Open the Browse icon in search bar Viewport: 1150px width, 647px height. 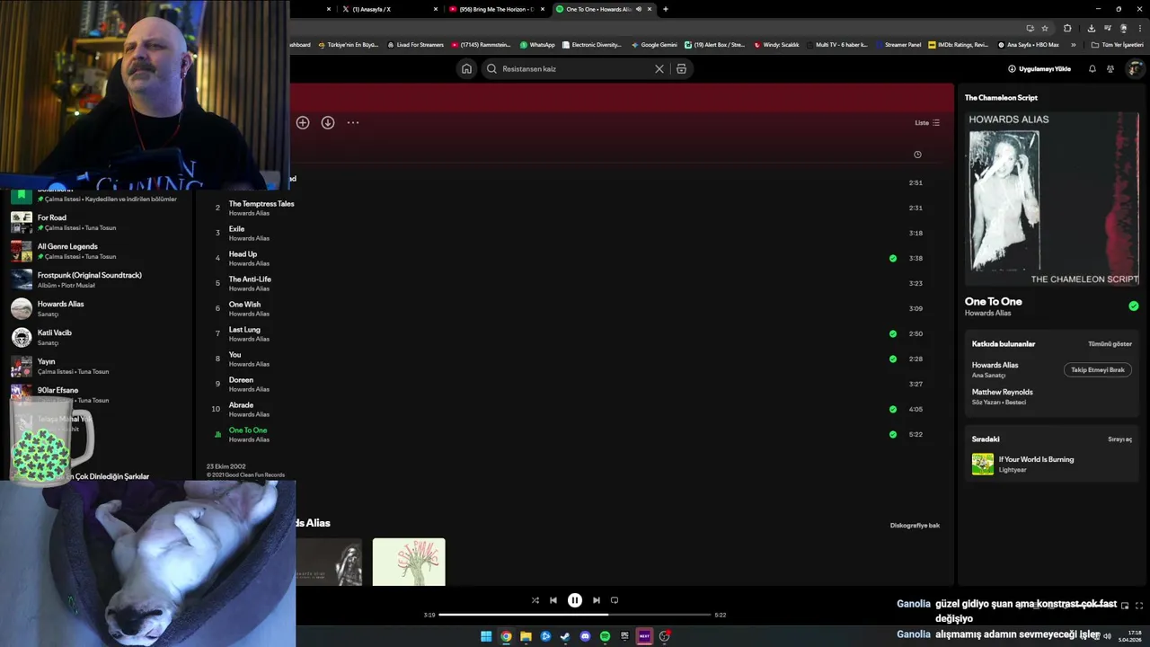pos(681,68)
